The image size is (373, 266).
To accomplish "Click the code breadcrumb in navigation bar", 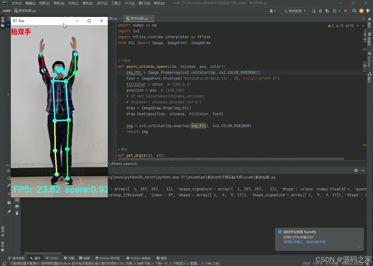I will point(6,11).
